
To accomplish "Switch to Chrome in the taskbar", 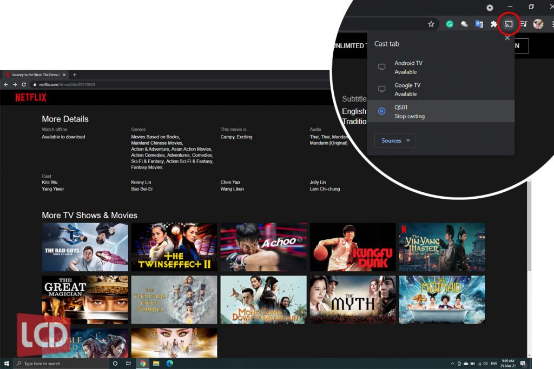I will (142, 364).
